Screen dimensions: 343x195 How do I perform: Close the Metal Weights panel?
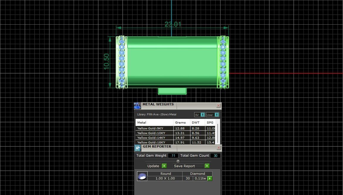tap(218, 106)
